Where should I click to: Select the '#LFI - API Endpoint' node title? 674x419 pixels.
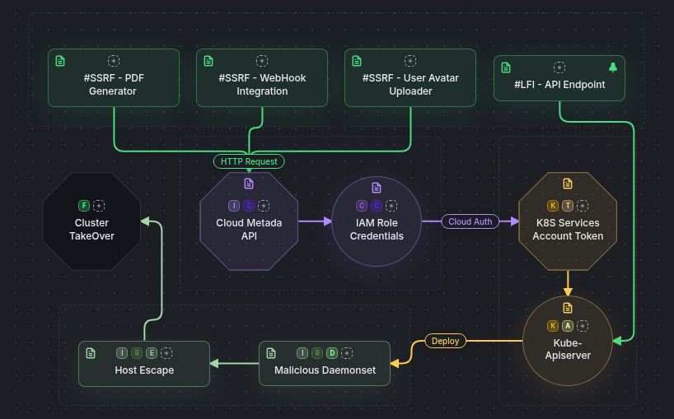pyautogui.click(x=559, y=85)
